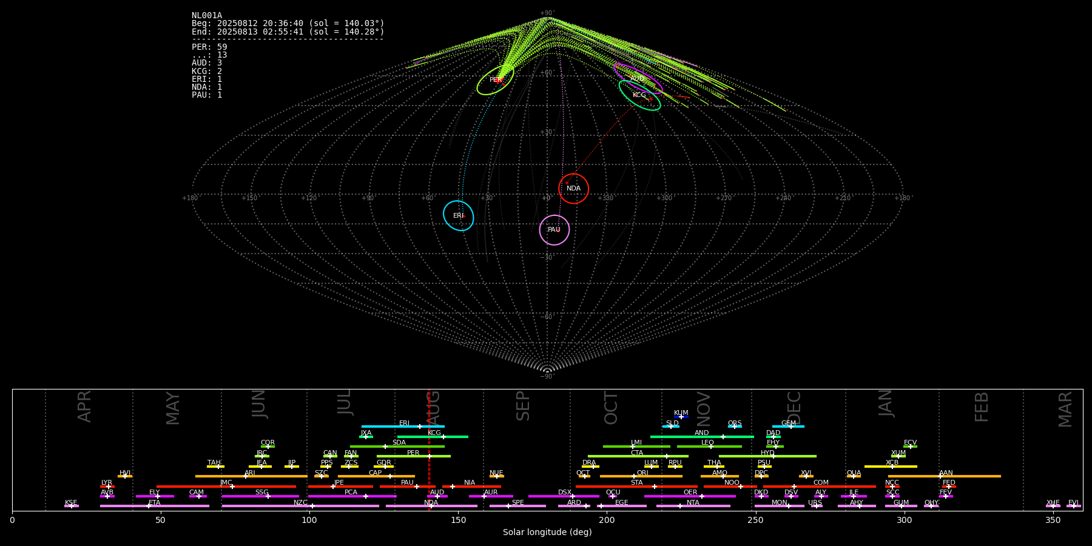1092x546 pixels.
Task: Select the COM shower bar in timeline
Action: click(820, 487)
